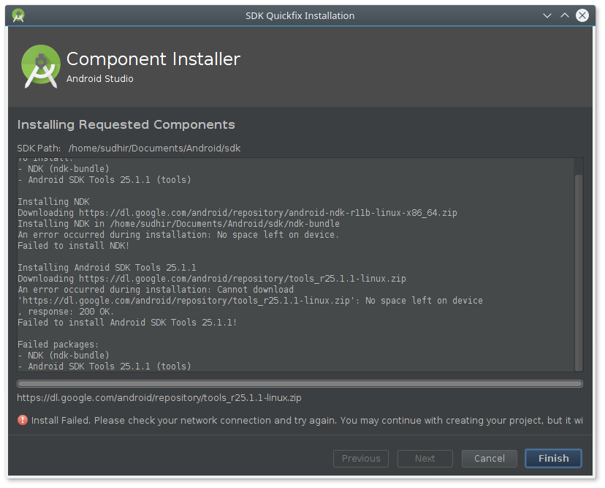605x488 pixels.
Task: Click the red error icon beside Install Failed
Action: pyautogui.click(x=23, y=421)
